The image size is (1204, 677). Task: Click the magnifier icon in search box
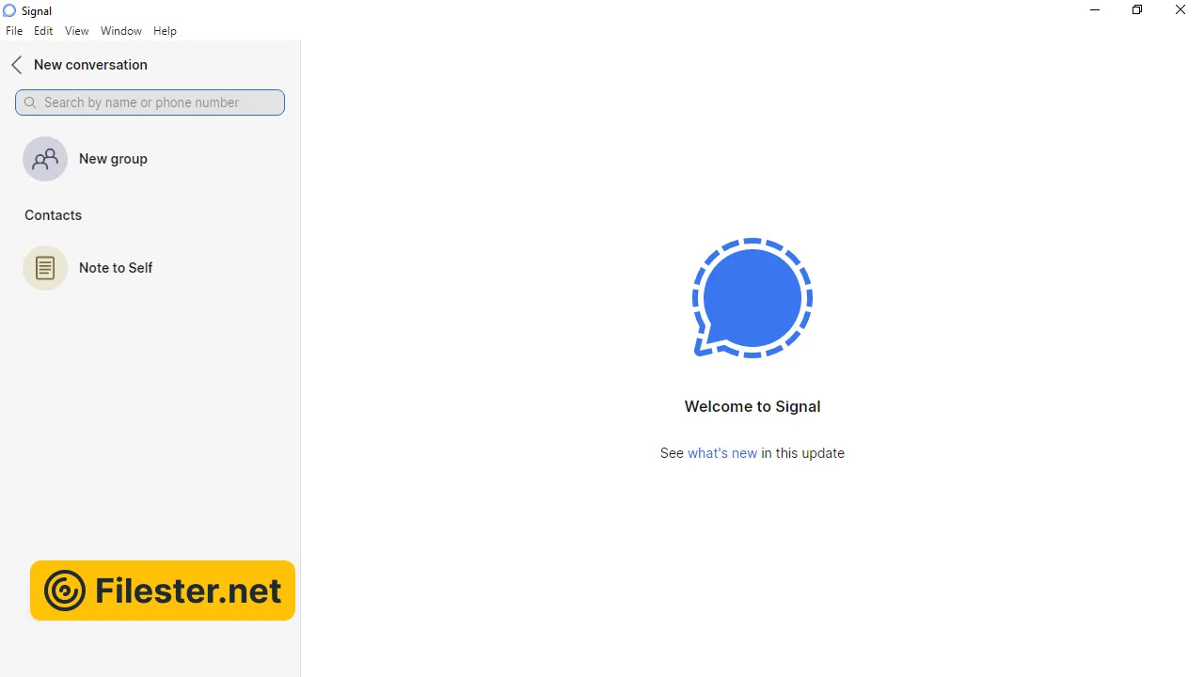[x=30, y=102]
